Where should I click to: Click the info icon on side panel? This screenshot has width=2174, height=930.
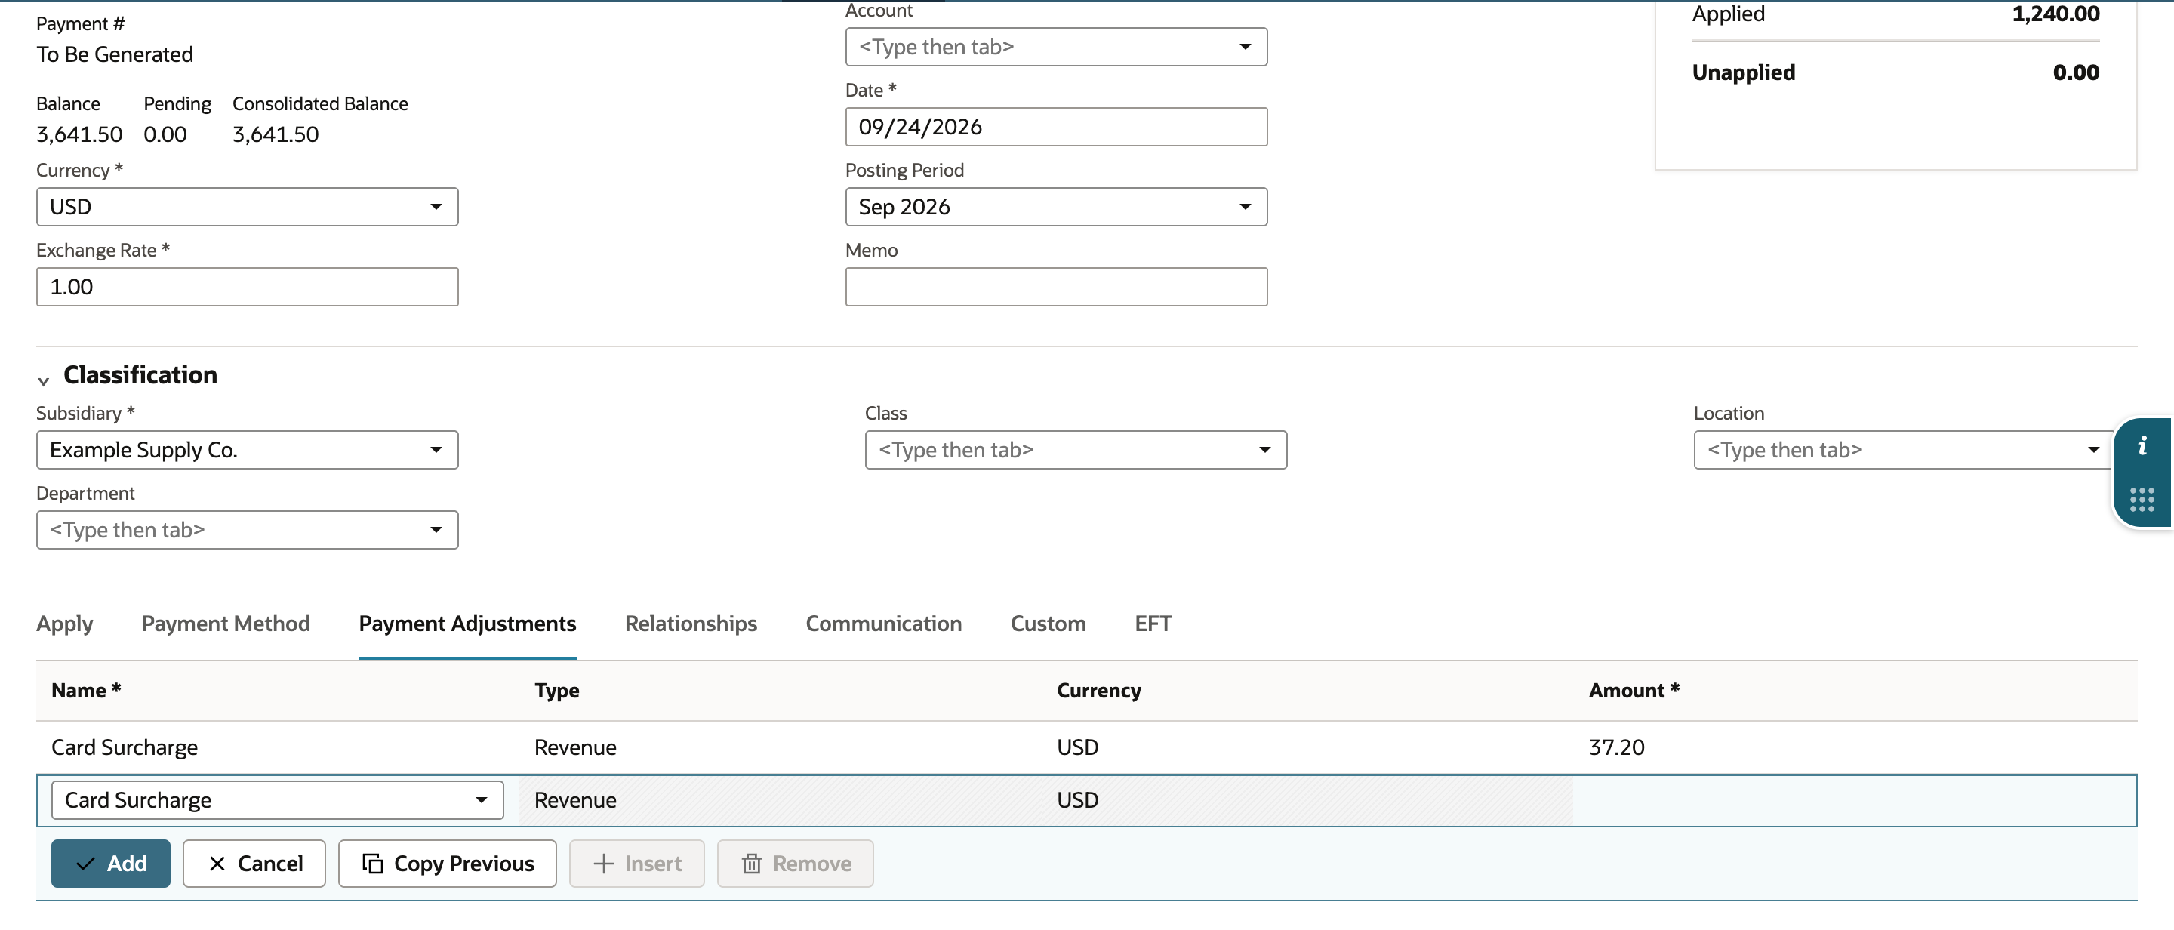click(x=2142, y=446)
